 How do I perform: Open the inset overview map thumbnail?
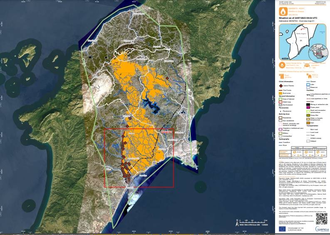click(x=302, y=41)
